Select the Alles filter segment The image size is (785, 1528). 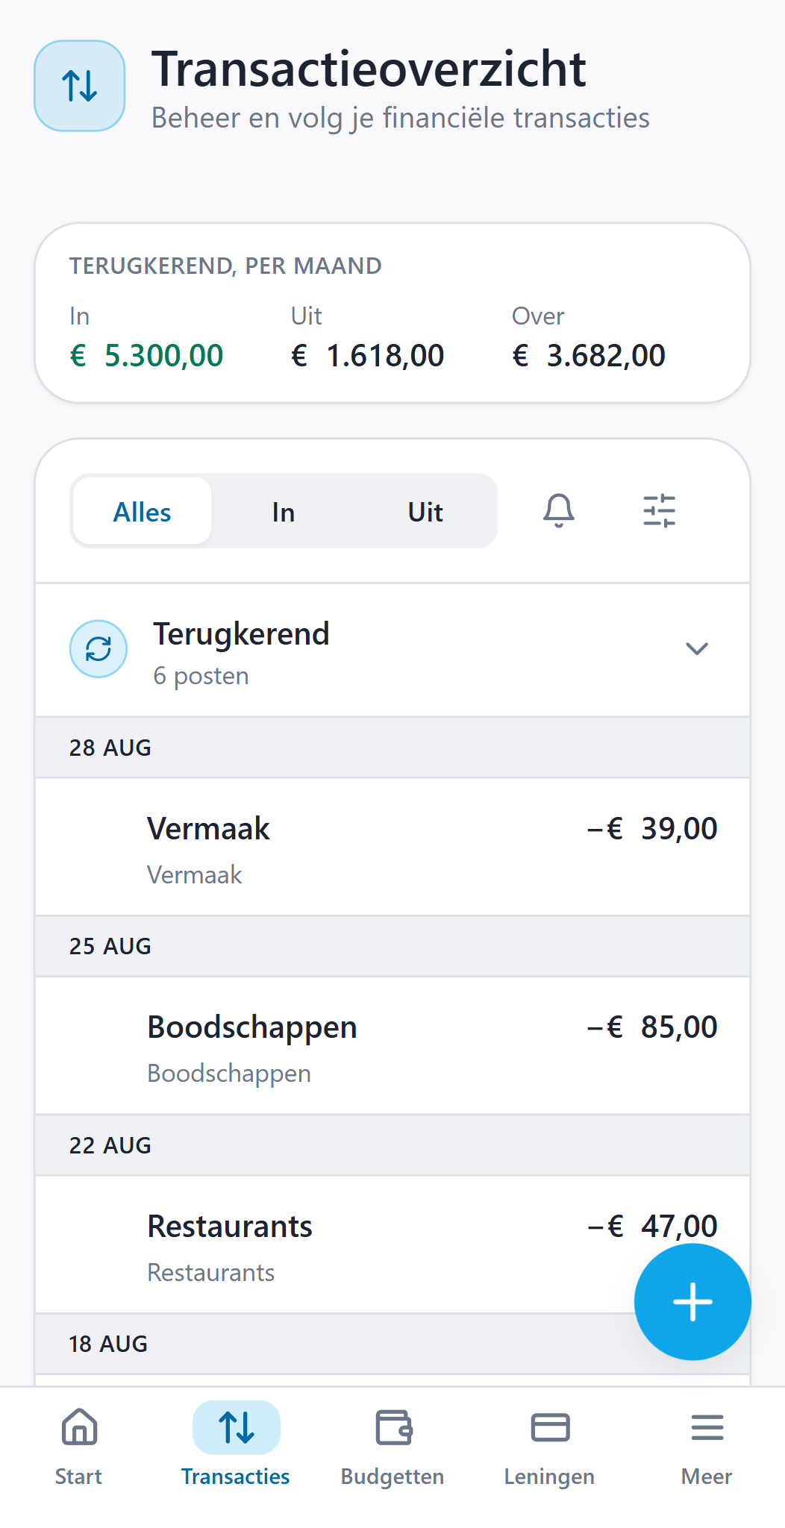click(142, 512)
